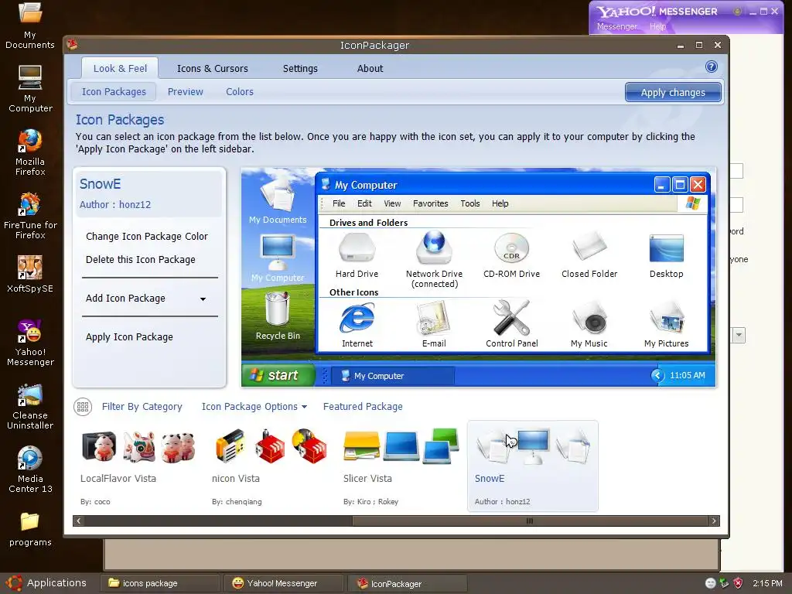Click the CD-ROM Drive icon in preview
Image resolution: width=792 pixels, height=594 pixels.
pos(511,248)
